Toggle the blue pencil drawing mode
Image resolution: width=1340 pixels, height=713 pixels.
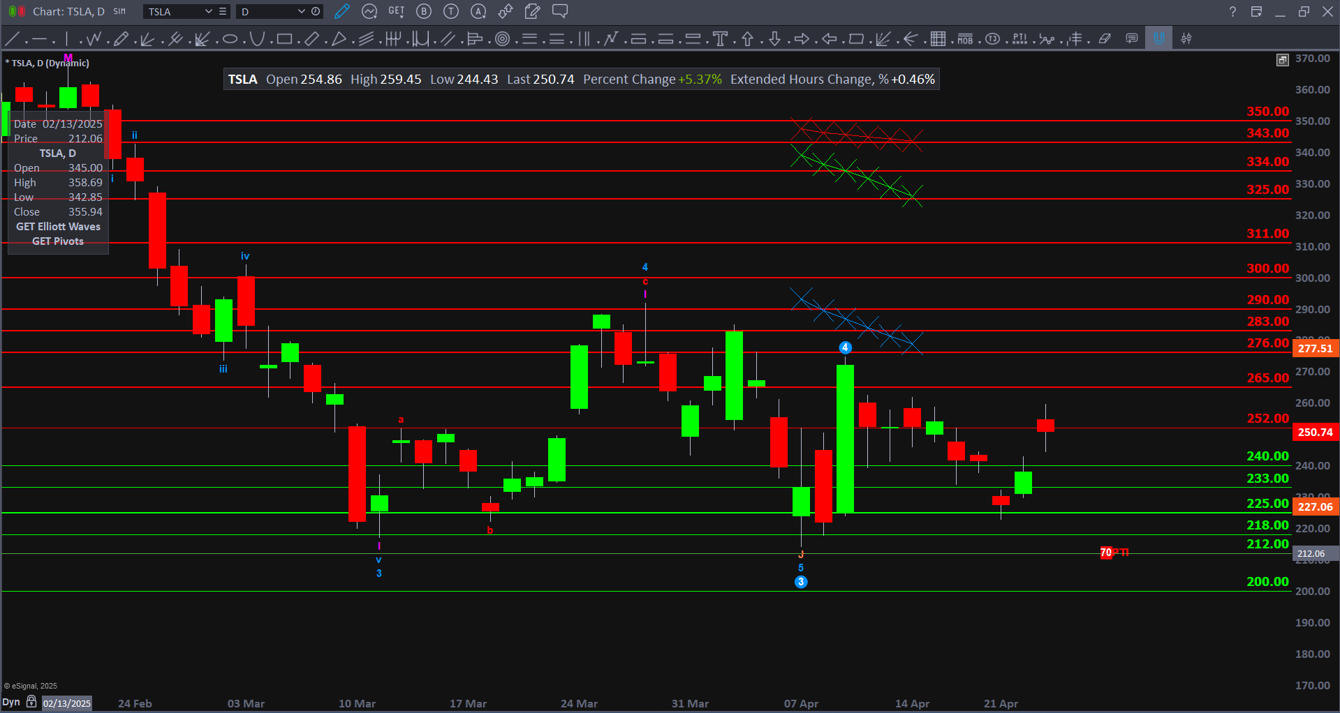pos(341,11)
